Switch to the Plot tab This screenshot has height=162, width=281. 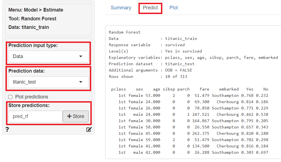(174, 8)
